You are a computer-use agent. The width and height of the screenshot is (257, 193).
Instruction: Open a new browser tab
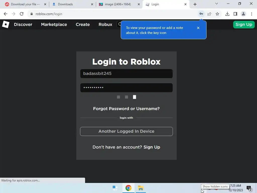click(x=195, y=4)
